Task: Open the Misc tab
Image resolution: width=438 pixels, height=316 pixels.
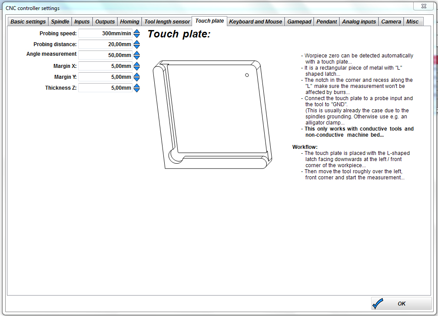Action: 412,22
